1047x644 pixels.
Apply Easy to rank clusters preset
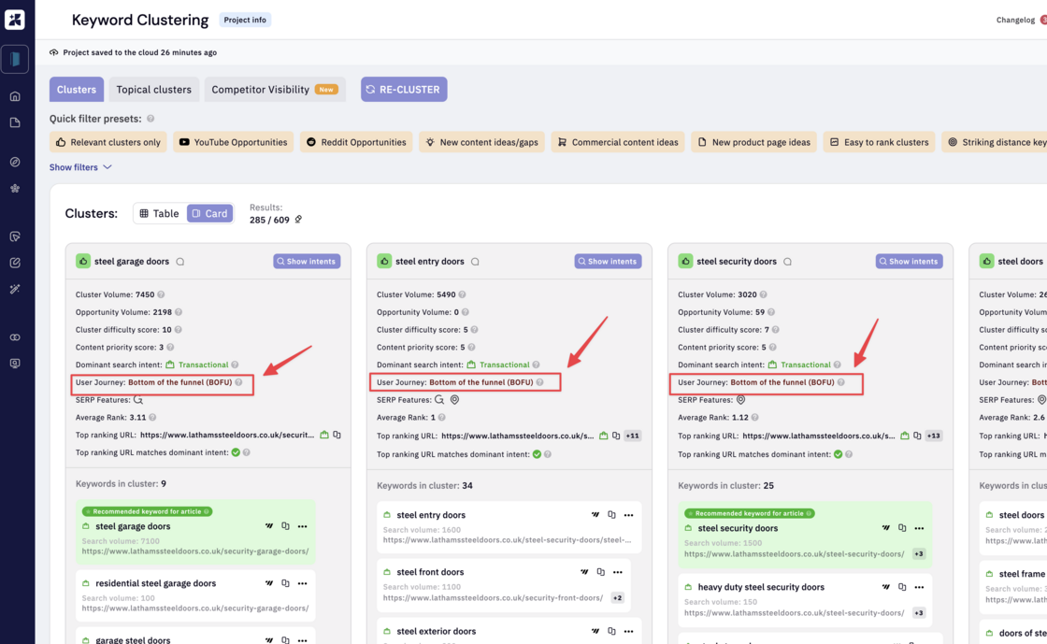[x=880, y=142]
